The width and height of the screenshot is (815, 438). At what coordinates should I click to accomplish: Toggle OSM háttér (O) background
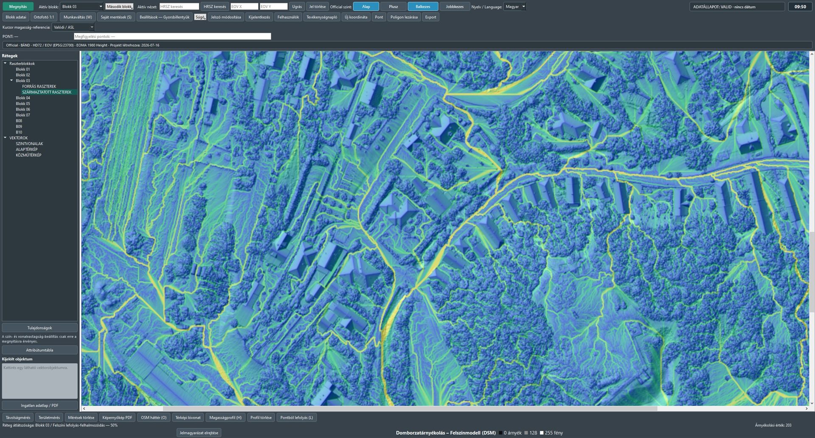click(x=154, y=418)
